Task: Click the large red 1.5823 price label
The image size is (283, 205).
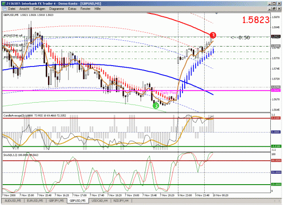Action: [255, 20]
